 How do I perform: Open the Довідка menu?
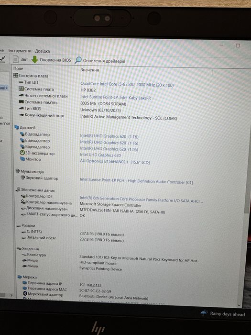(x=43, y=51)
